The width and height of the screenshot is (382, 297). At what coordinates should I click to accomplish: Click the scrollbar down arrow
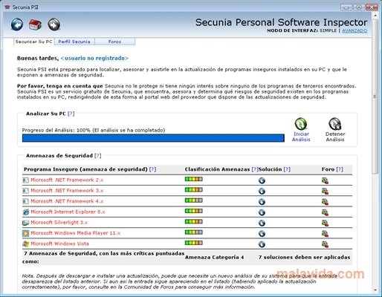tap(375, 290)
